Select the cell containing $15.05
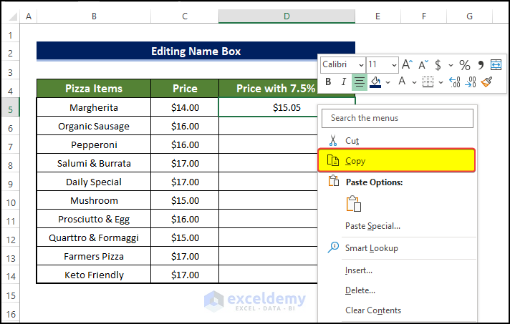Screen dimensions: 510x324 (287, 107)
